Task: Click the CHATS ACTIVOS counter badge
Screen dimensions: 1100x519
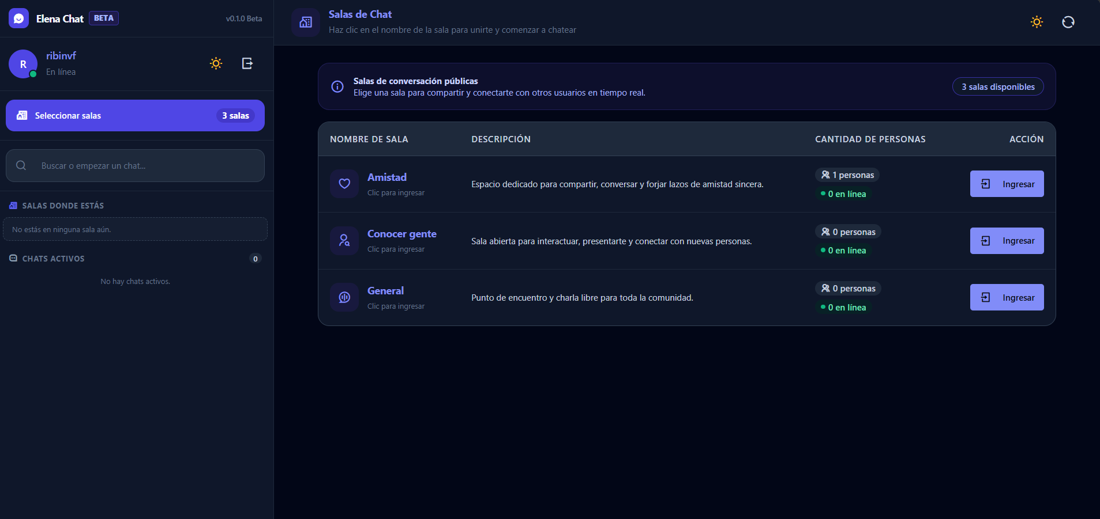Action: point(256,259)
